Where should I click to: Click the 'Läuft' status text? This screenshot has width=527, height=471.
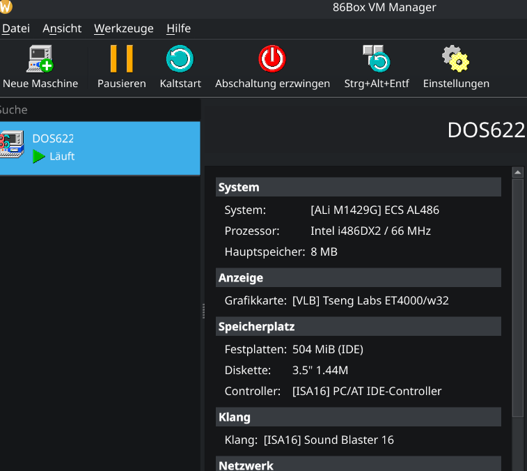(x=62, y=156)
